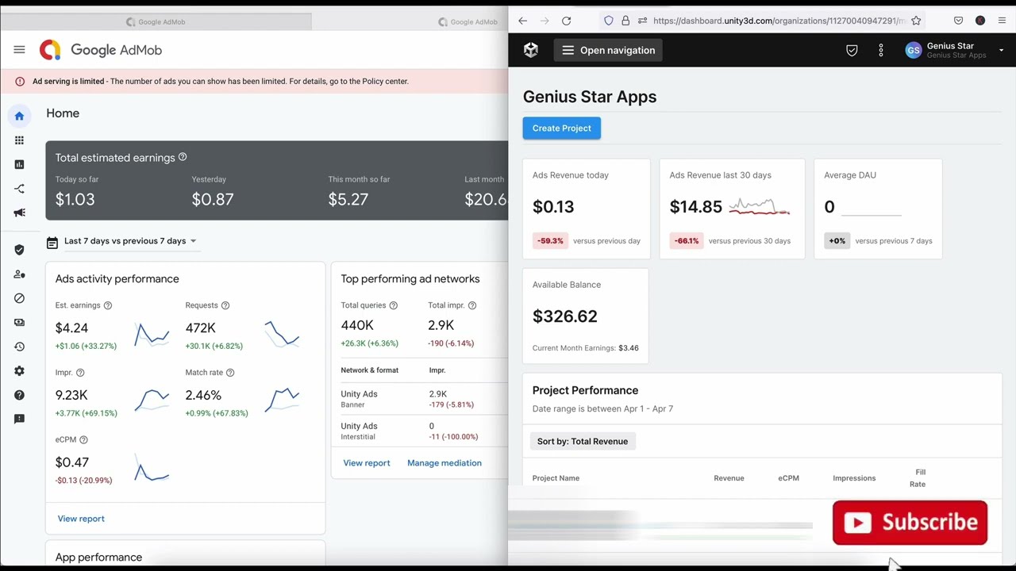Click the Google AdMob logo
The width and height of the screenshot is (1016, 571).
click(x=101, y=50)
